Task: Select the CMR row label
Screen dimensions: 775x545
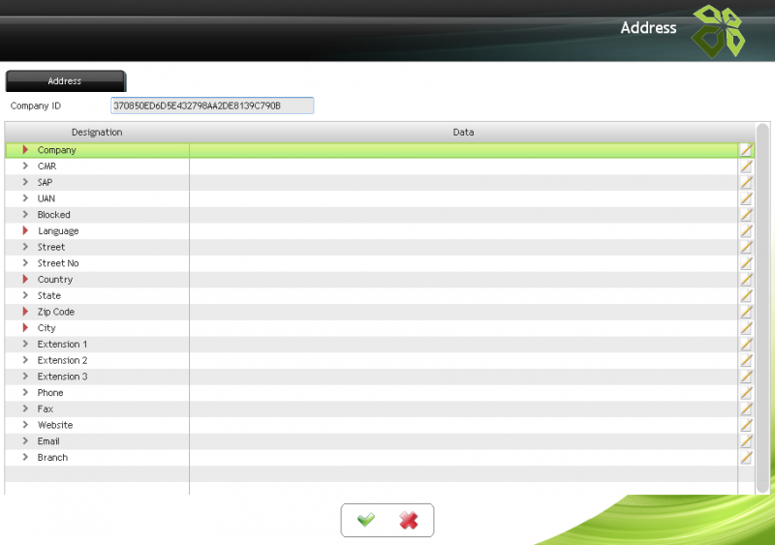Action: click(x=46, y=167)
